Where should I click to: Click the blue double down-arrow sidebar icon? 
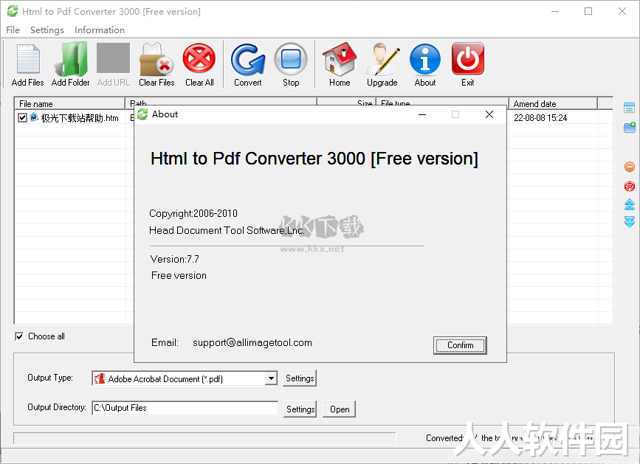(x=630, y=222)
